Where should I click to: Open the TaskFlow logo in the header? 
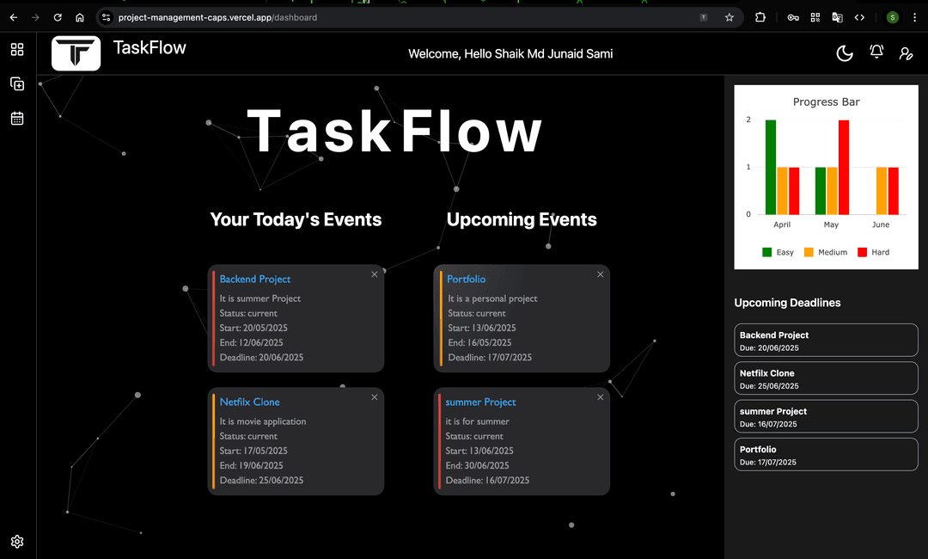coord(76,53)
